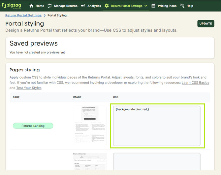This screenshot has width=221, height=175.
Task: Click the Help icon in navbar
Action: point(182,6)
